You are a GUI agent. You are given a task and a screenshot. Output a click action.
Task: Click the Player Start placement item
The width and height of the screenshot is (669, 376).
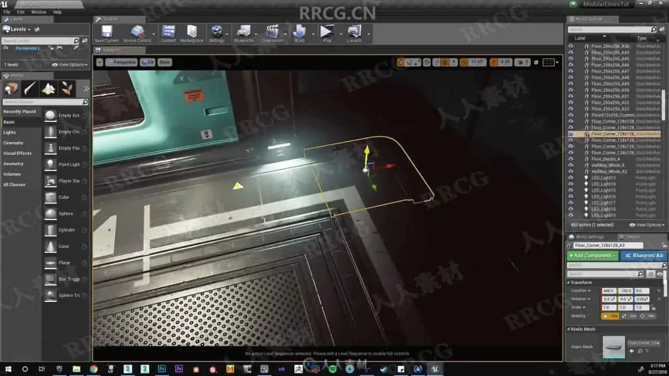pos(66,181)
